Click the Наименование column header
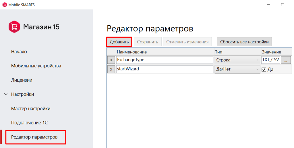 point(165,52)
